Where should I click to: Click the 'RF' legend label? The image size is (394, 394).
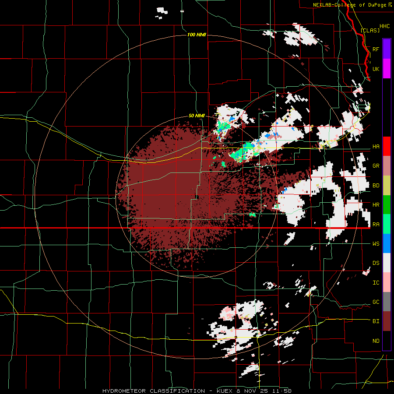click(x=376, y=49)
